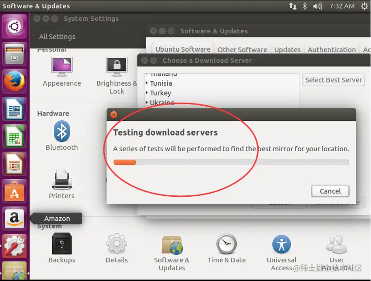Screen dimensions: 371x281
Task: Open Time & Date settings
Action: pyautogui.click(x=227, y=248)
